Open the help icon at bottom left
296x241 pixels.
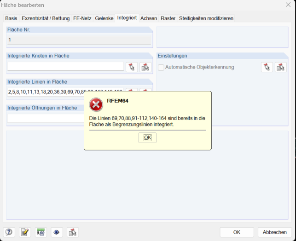tap(9, 232)
